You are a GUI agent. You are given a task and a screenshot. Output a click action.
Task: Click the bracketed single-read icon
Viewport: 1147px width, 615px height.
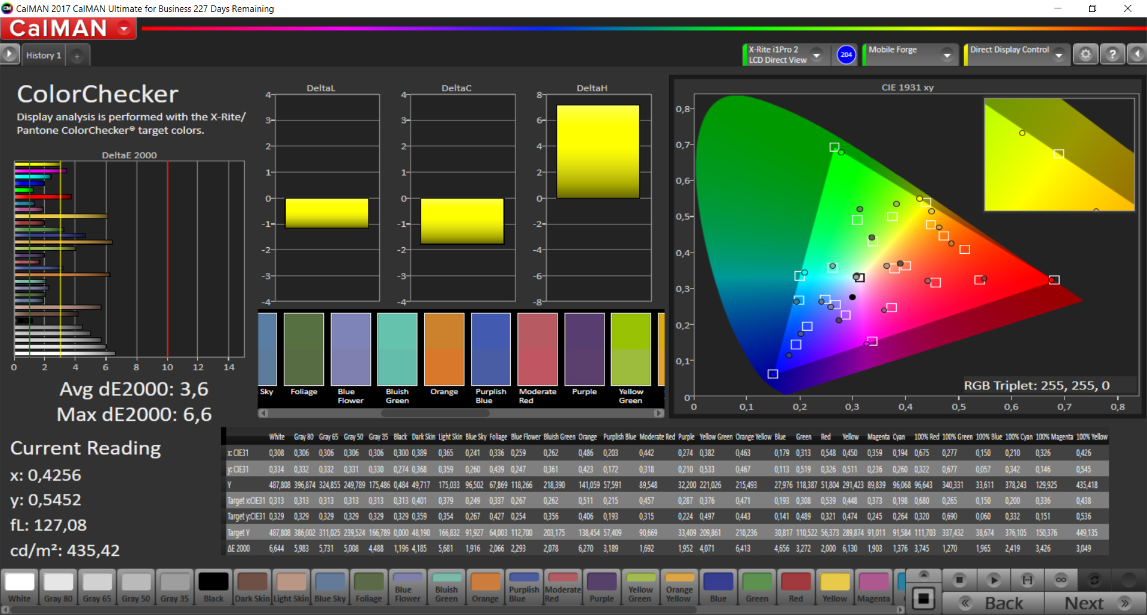1027,580
